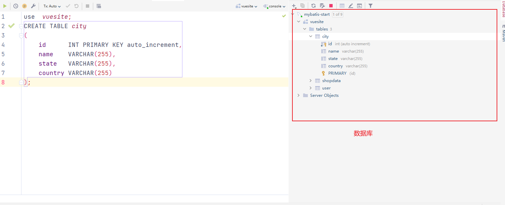The width and height of the screenshot is (505, 205).
Task: Click the In-Editor Results table icon
Action: click(99, 6)
